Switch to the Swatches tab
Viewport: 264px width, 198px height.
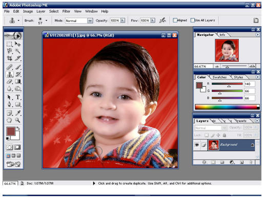(219, 77)
